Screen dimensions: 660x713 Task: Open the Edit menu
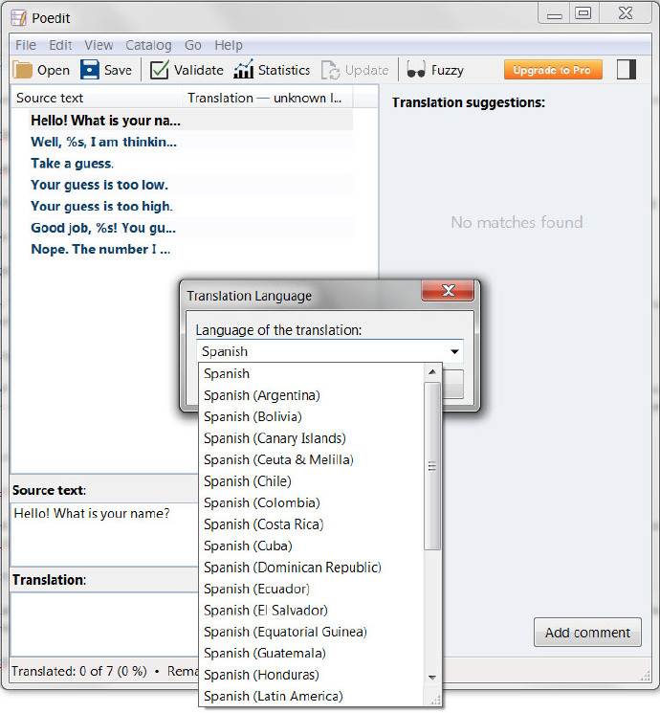pyautogui.click(x=60, y=45)
